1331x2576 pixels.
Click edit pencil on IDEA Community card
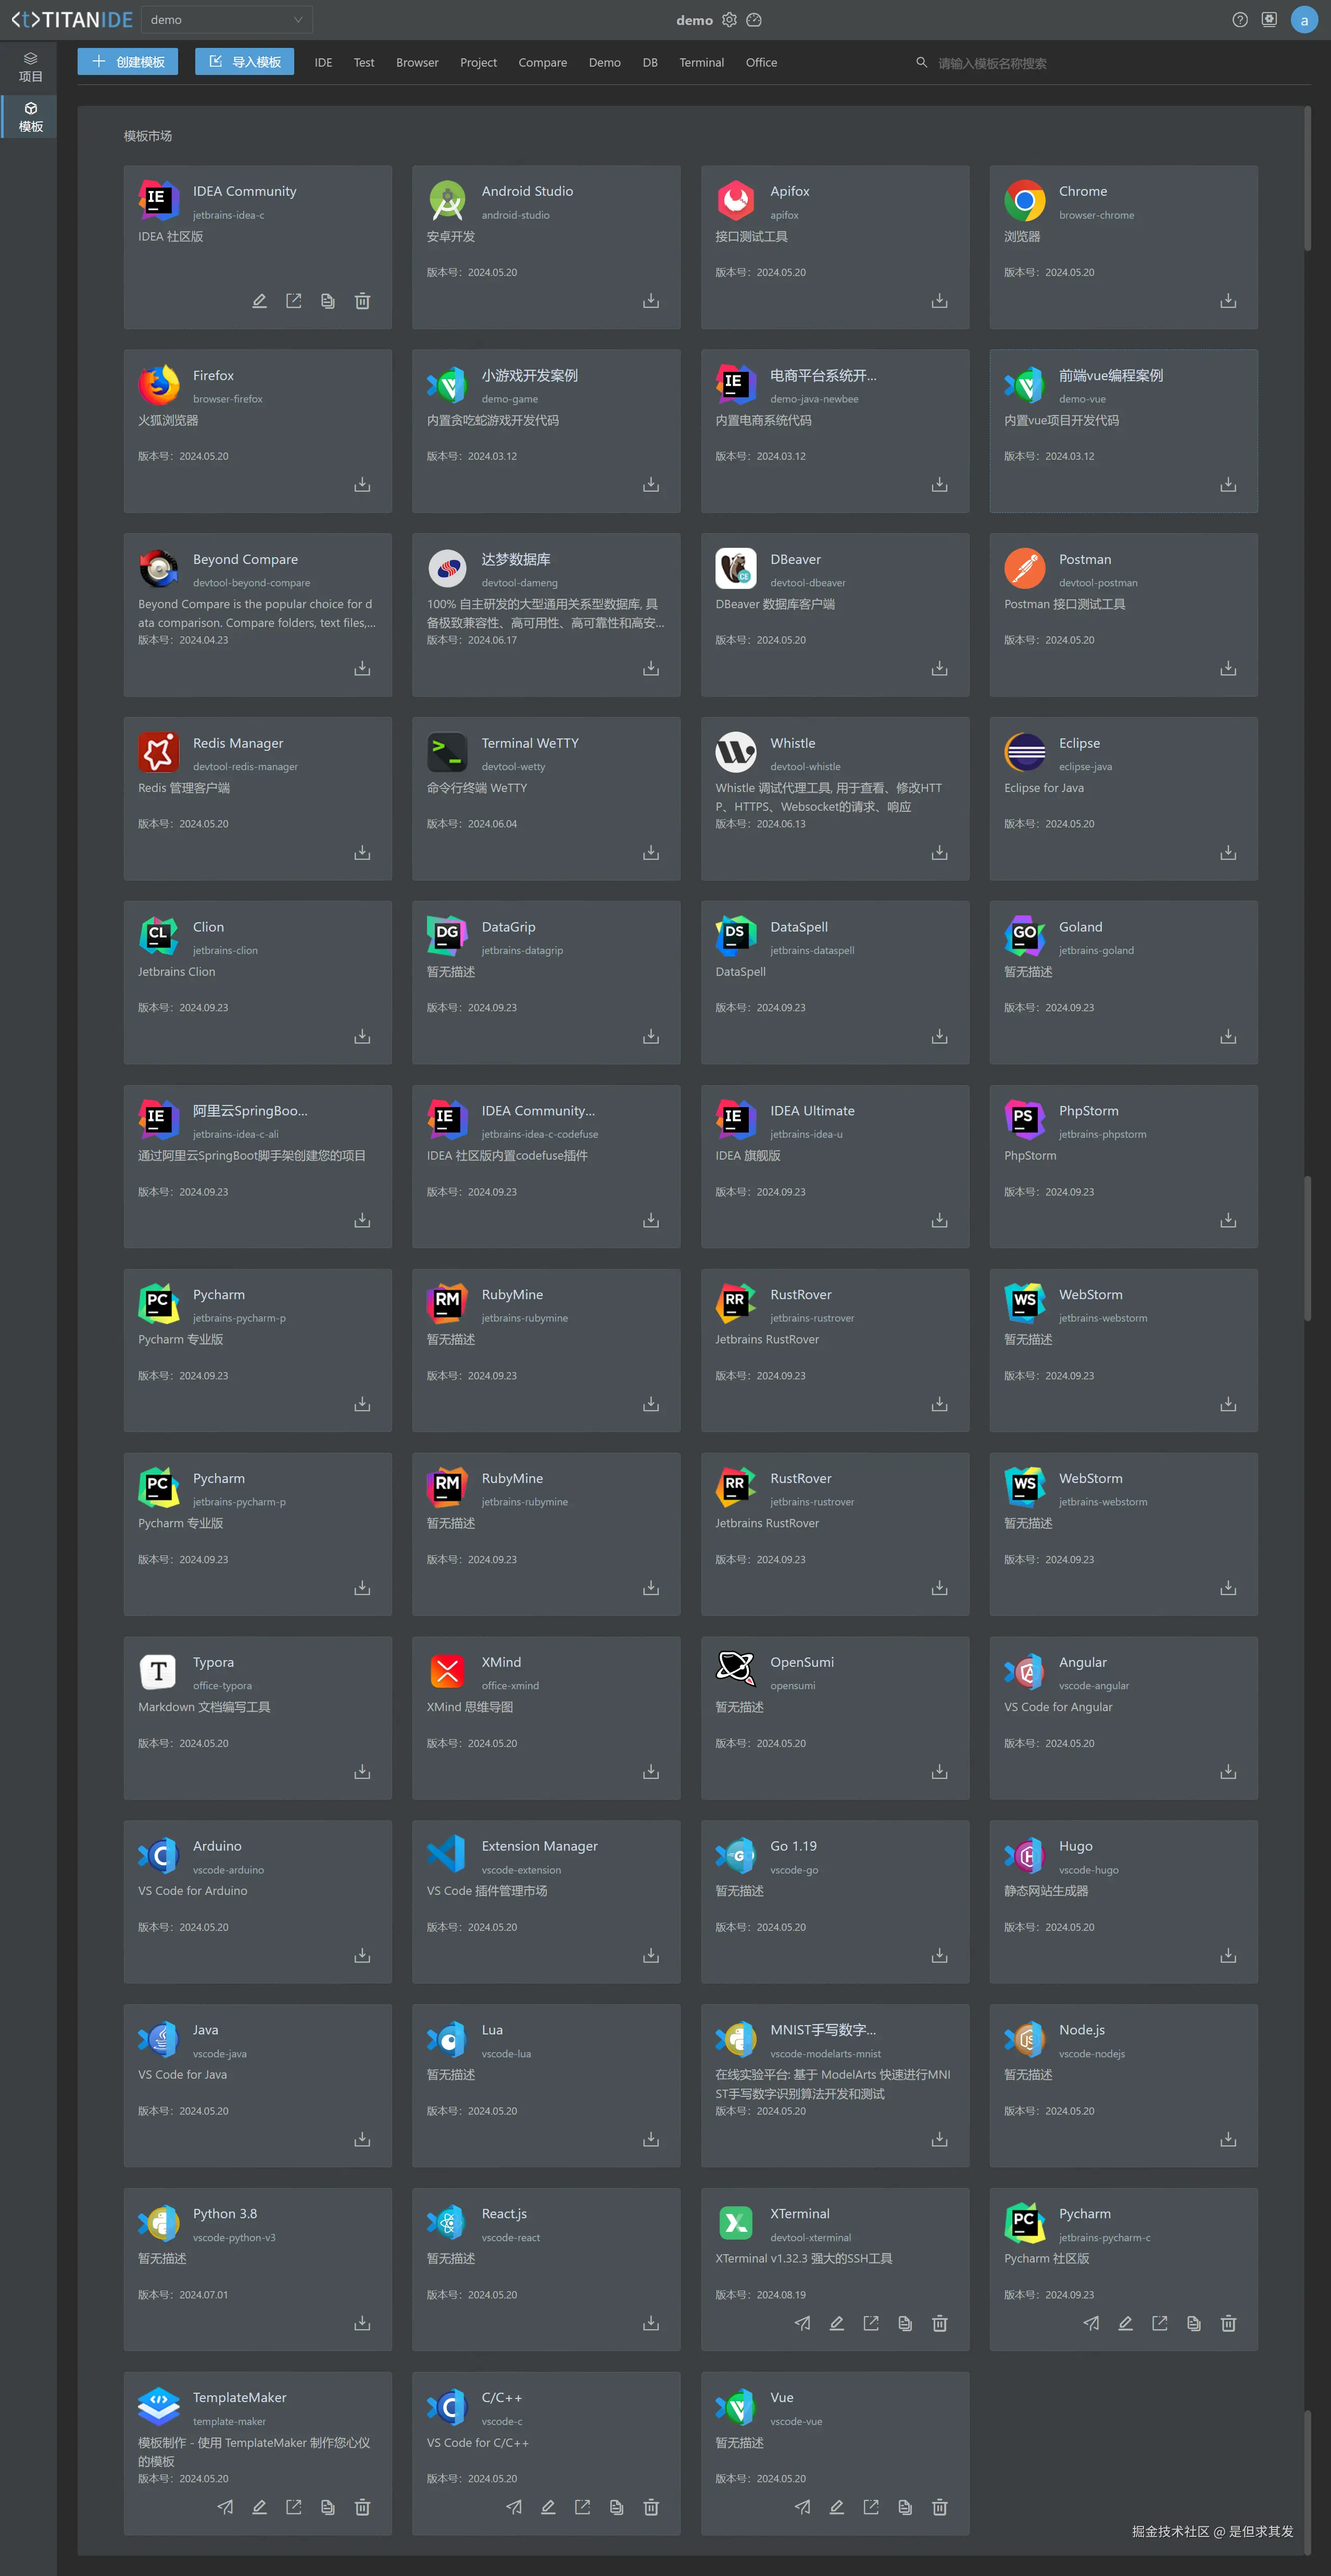point(259,301)
